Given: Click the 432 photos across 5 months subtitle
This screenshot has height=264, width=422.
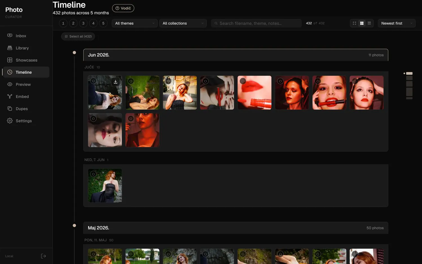Looking at the screenshot, I should click(81, 13).
